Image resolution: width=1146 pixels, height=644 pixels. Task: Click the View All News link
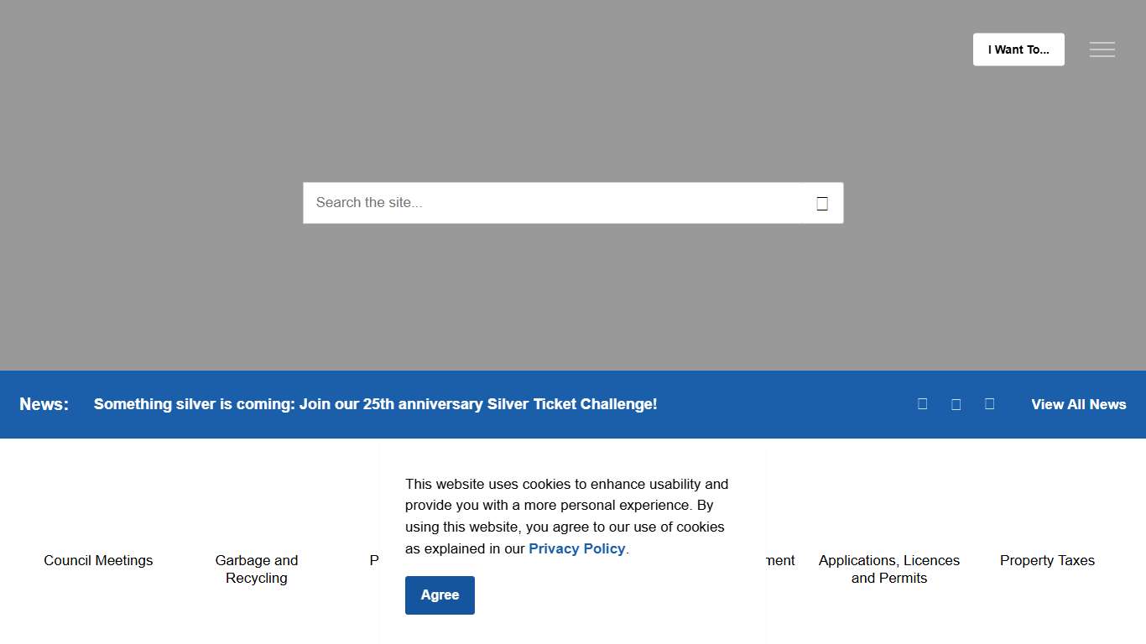[1078, 404]
